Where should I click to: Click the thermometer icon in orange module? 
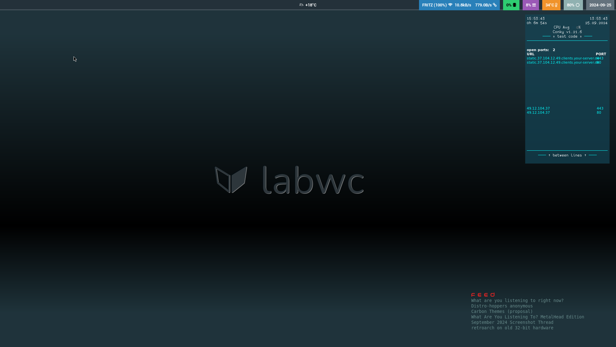(556, 5)
